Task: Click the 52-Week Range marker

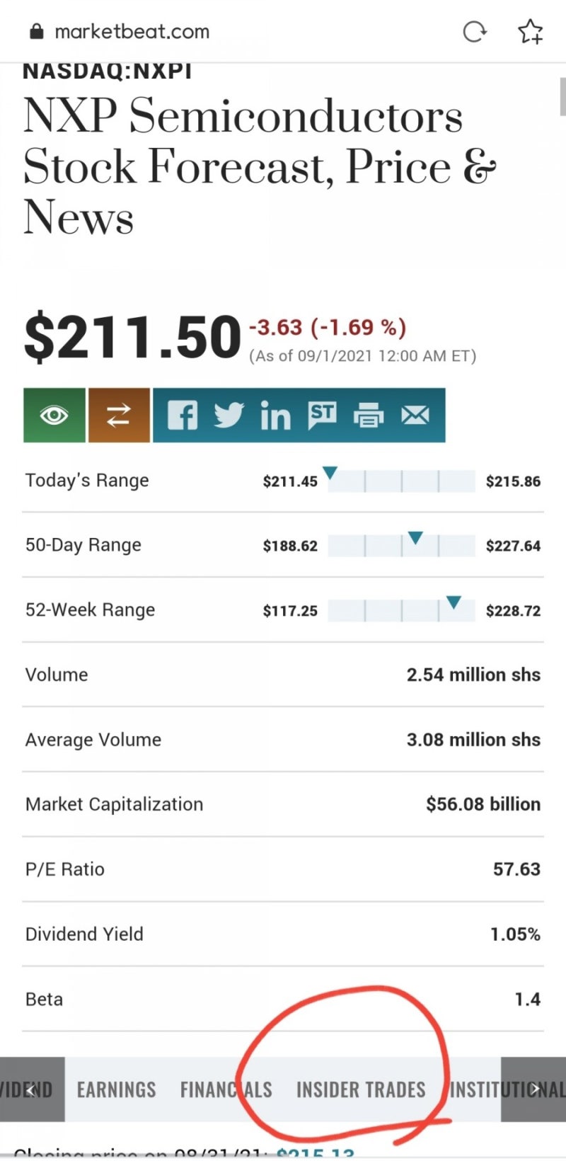Action: pyautogui.click(x=454, y=602)
